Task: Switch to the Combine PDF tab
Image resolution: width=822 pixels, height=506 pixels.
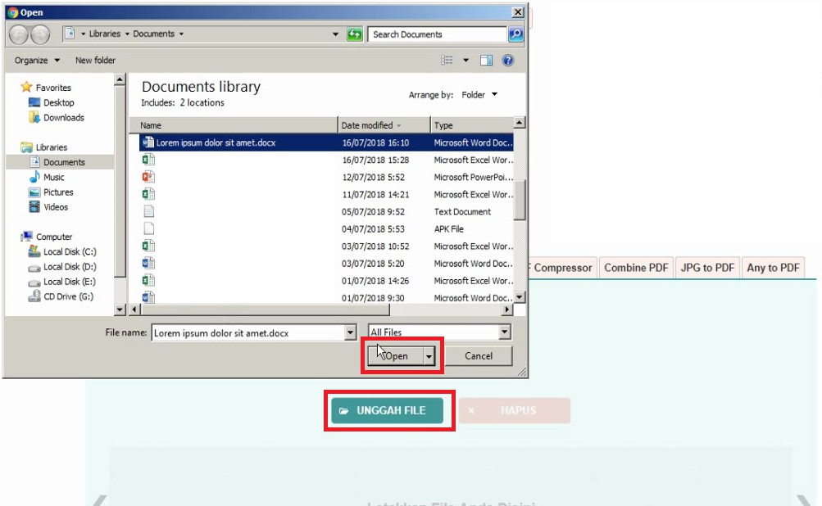Action: click(x=636, y=268)
